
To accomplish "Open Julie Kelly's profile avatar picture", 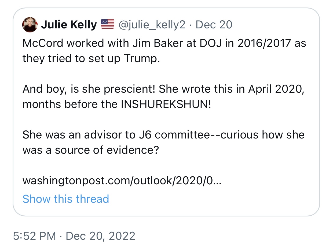I will (30, 25).
